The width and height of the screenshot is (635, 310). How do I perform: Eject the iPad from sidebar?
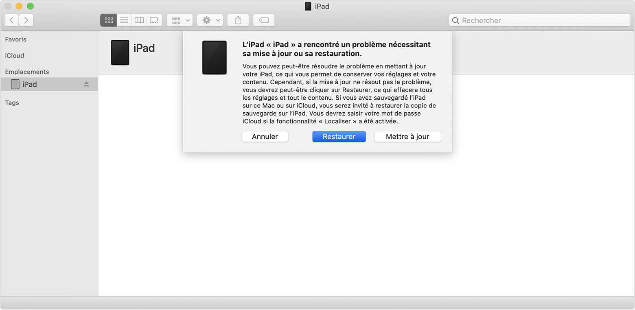point(86,84)
